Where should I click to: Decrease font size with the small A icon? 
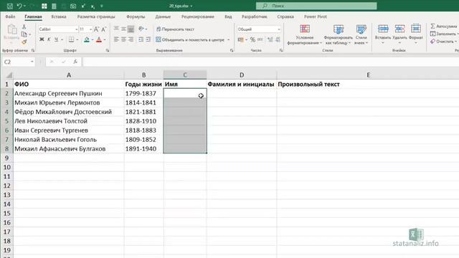pyautogui.click(x=103, y=29)
